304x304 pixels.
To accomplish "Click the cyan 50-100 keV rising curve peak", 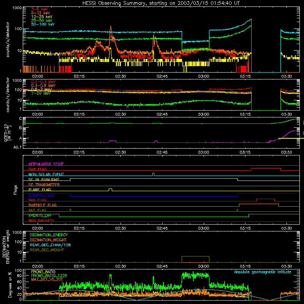I will (251, 19).
